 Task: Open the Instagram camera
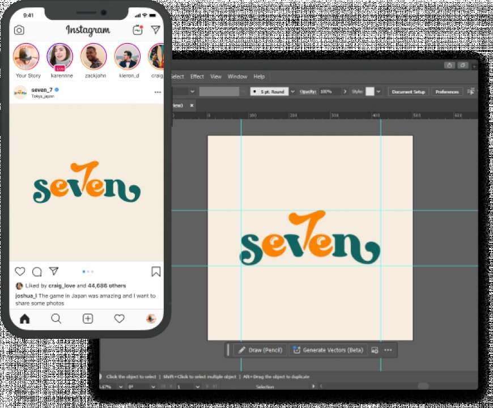(20, 30)
